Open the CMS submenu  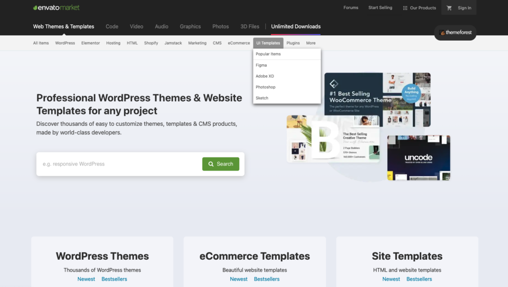pos(217,43)
